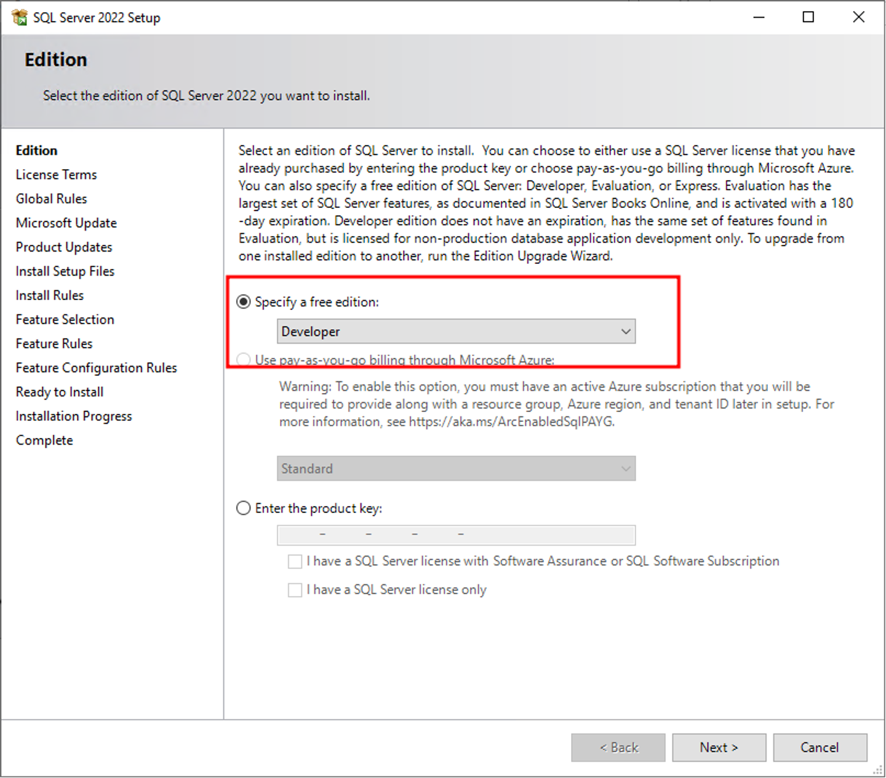Select the License Terms step
886x778 pixels.
[56, 175]
